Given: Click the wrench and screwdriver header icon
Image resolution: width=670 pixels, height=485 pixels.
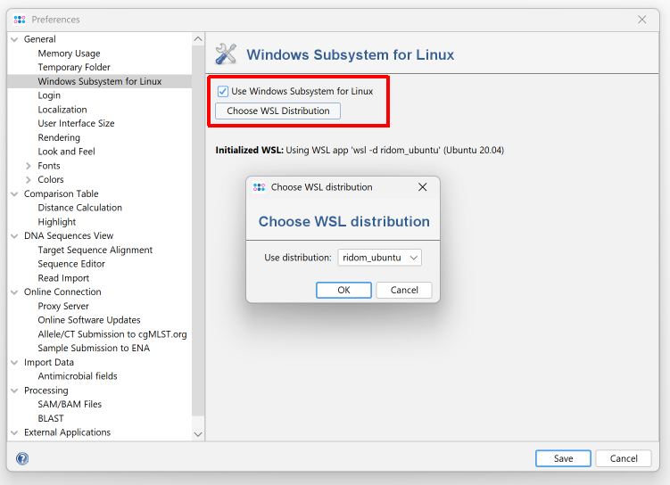Looking at the screenshot, I should pos(227,54).
